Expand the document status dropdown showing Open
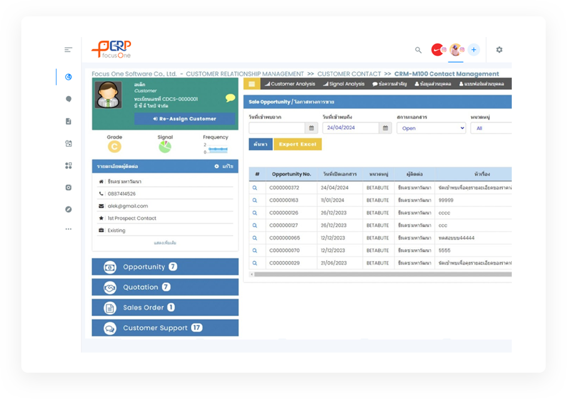The width and height of the screenshot is (567, 399). (431, 128)
